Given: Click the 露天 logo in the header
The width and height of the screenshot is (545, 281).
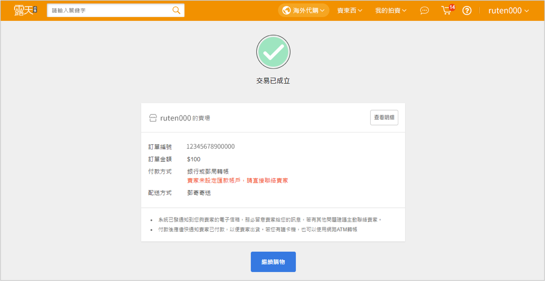Looking at the screenshot, I should point(25,10).
